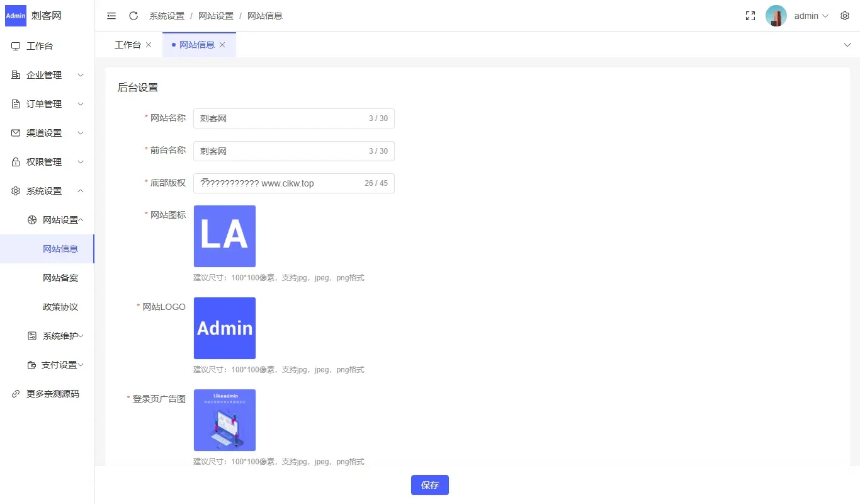Click the 系统设置 gear icon in sidebar
This screenshot has height=504, width=860.
pos(16,191)
